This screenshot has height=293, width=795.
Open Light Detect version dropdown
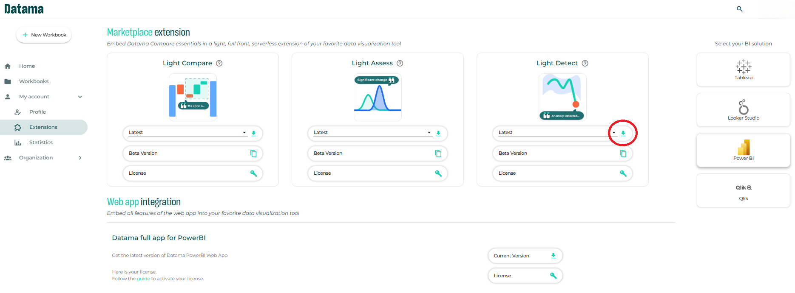pos(557,133)
